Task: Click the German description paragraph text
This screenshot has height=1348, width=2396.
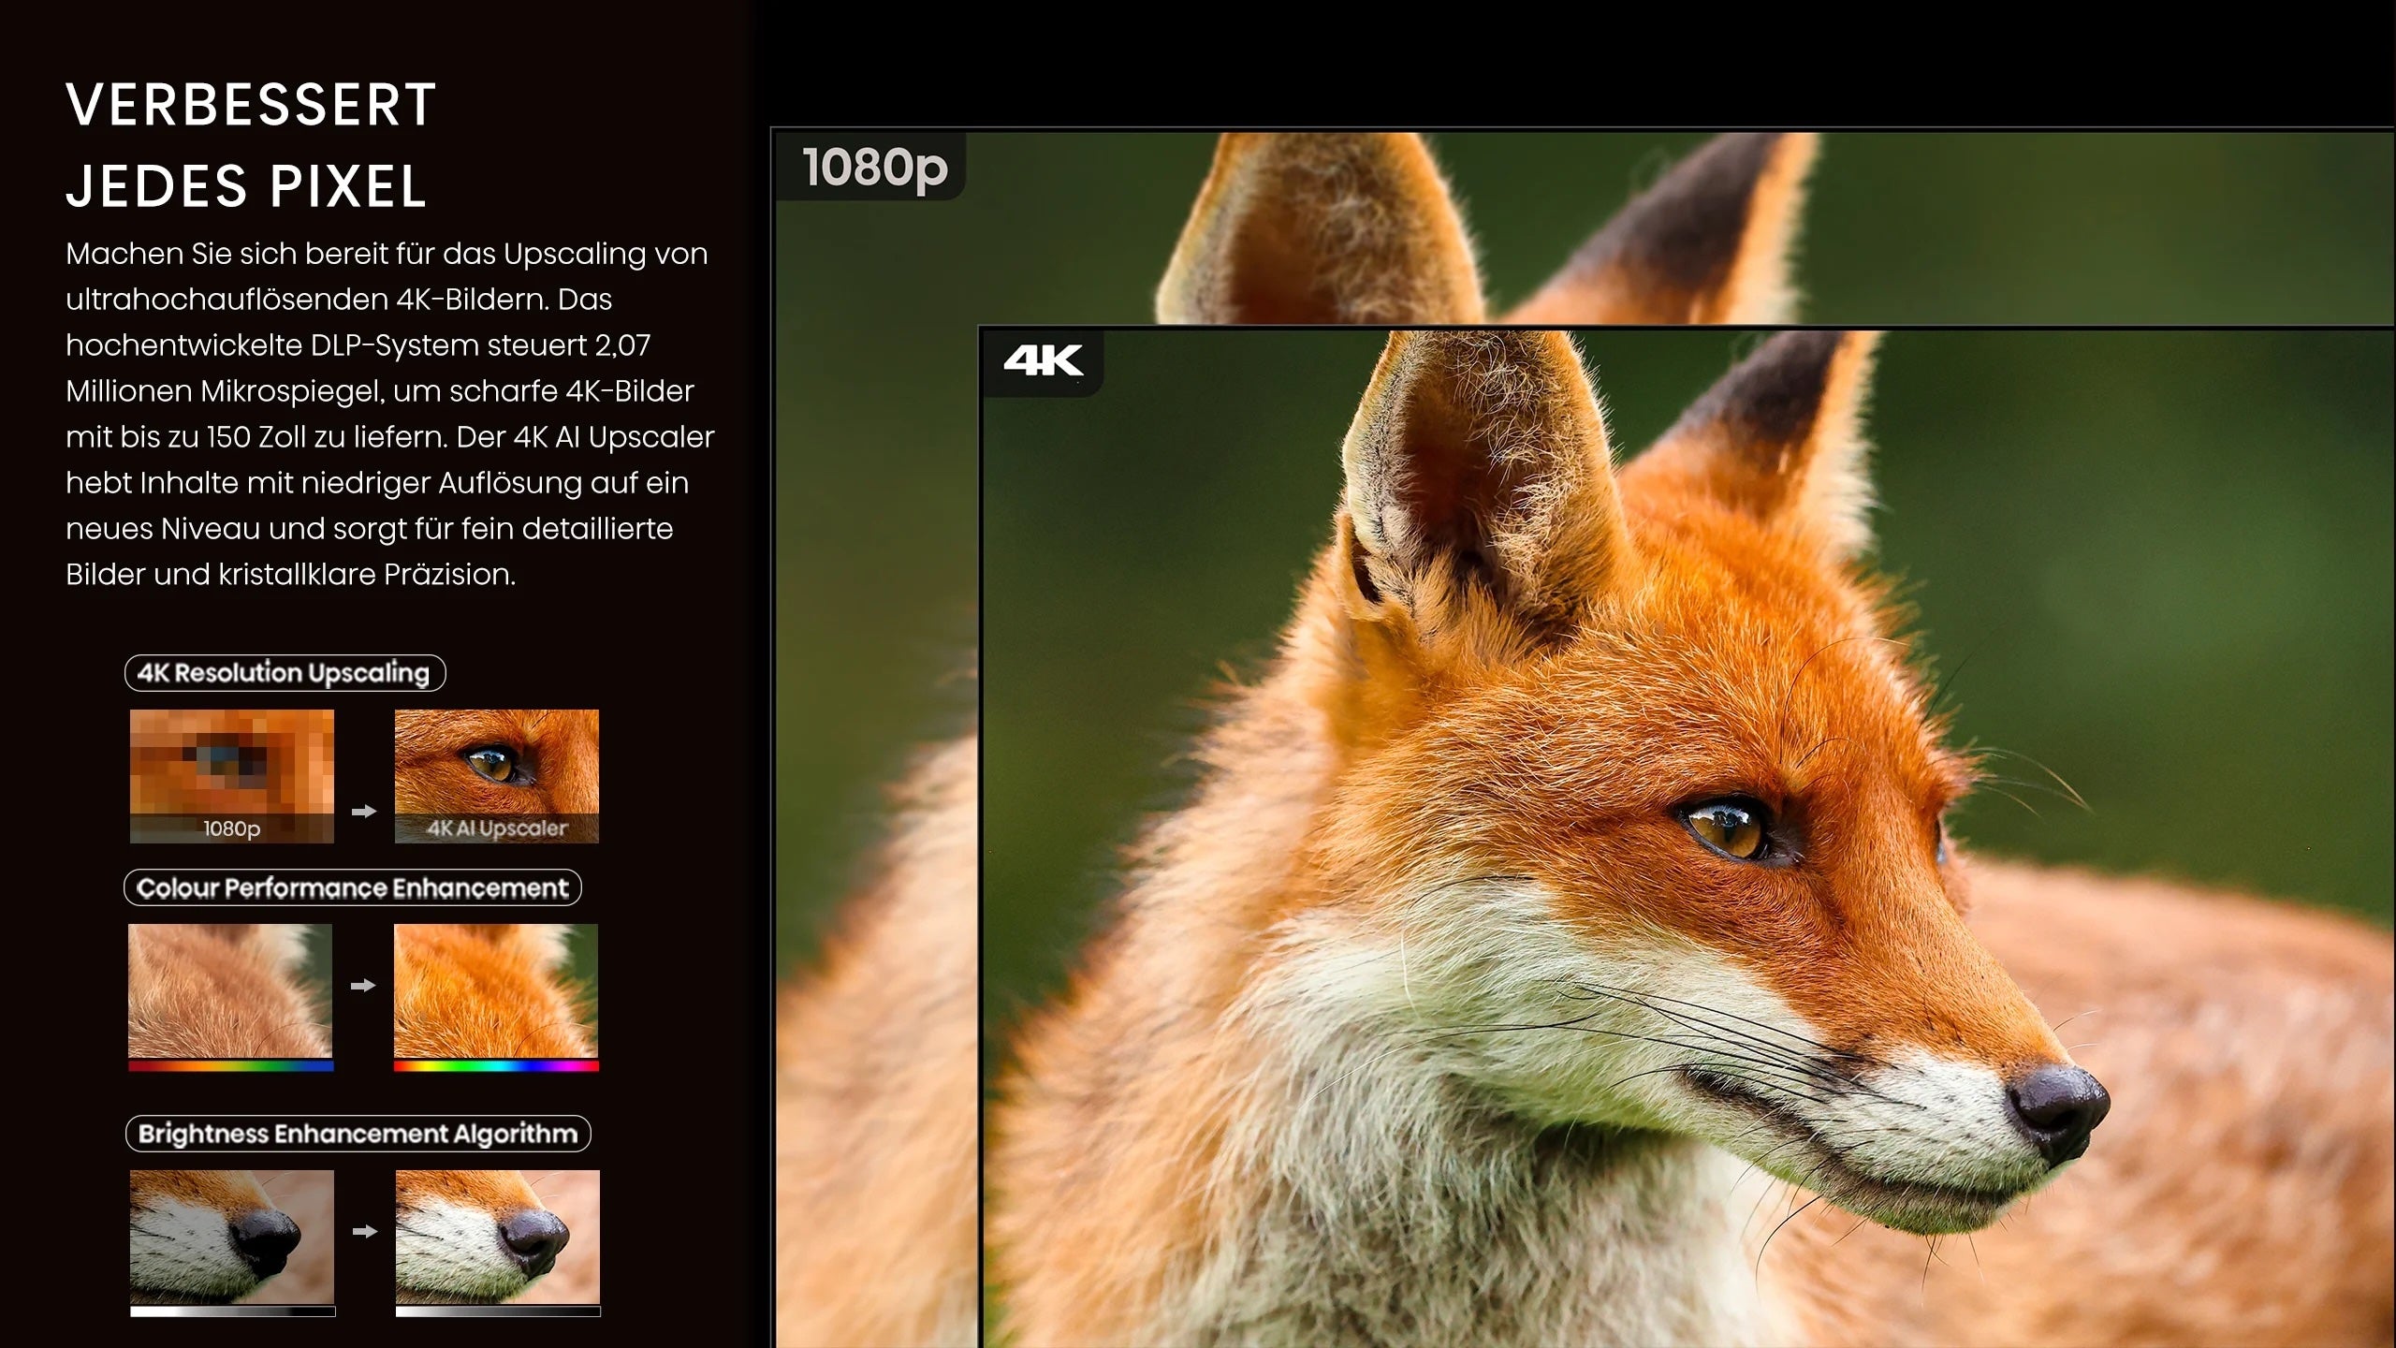Action: click(x=388, y=414)
